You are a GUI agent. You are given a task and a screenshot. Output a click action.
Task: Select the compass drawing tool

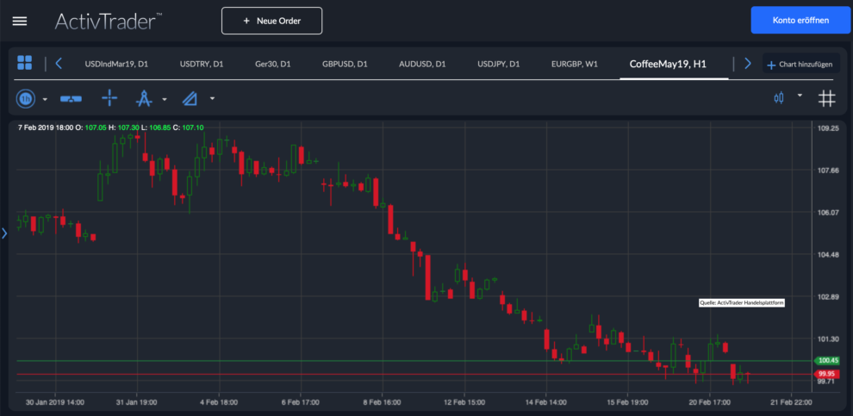(144, 98)
